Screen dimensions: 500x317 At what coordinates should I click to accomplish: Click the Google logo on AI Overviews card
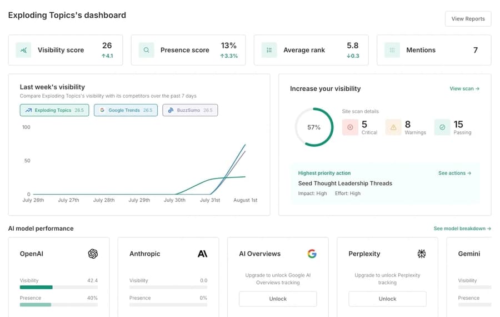click(x=312, y=254)
